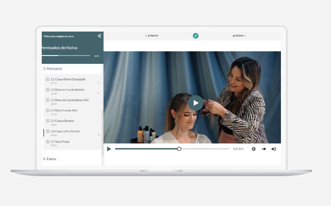
Task: Click the 36 % progress label
Action: tap(96, 56)
